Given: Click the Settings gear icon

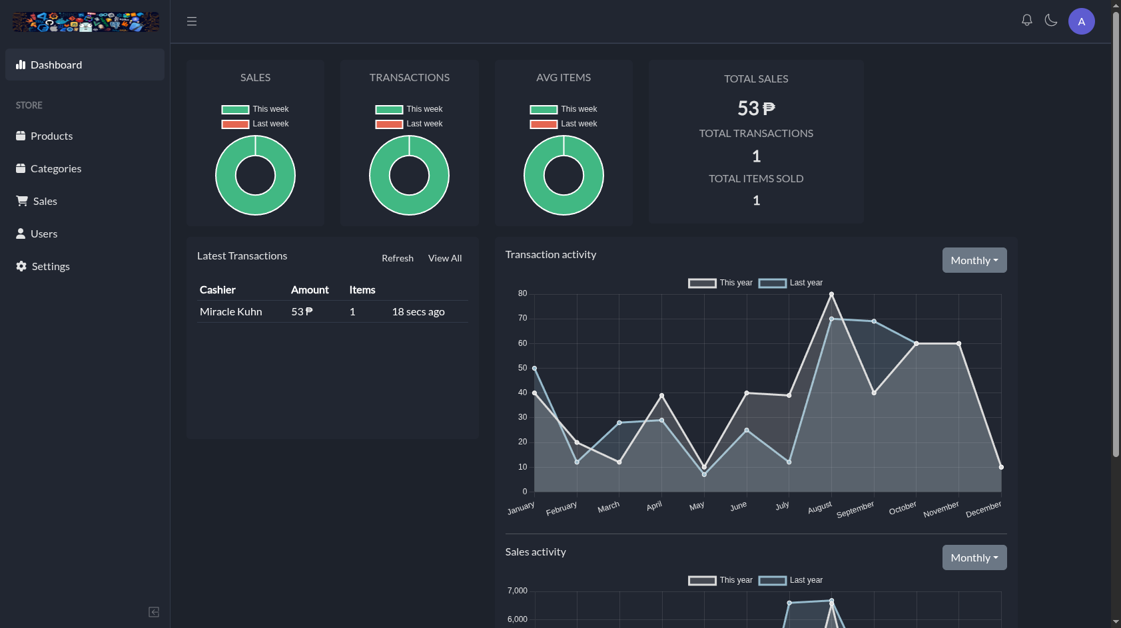Looking at the screenshot, I should point(21,266).
